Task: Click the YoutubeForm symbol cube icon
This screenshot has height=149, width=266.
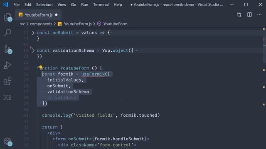Action: coord(99,24)
